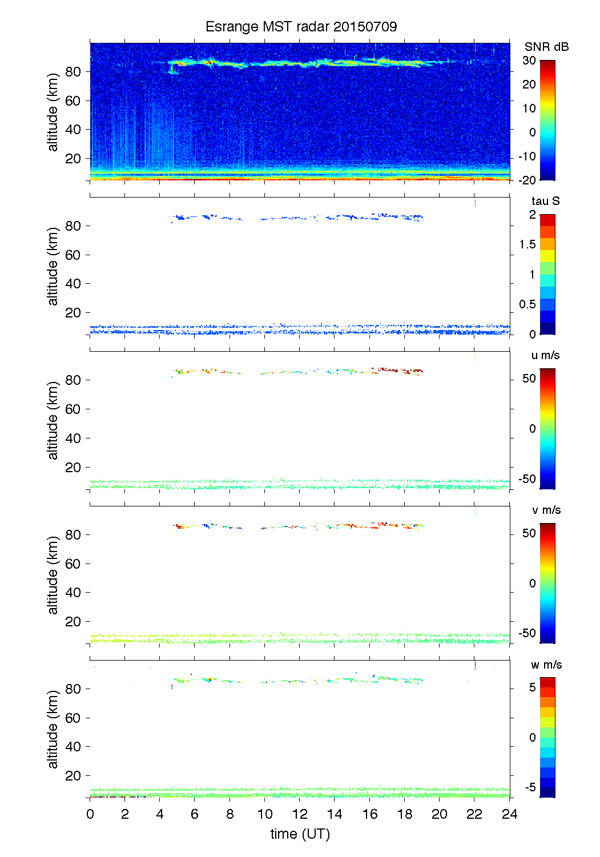Select the 6 tick label on time axis

(195, 814)
